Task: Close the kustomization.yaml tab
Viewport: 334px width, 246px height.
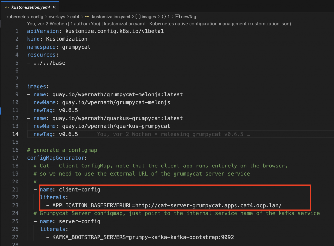Action: (x=55, y=7)
